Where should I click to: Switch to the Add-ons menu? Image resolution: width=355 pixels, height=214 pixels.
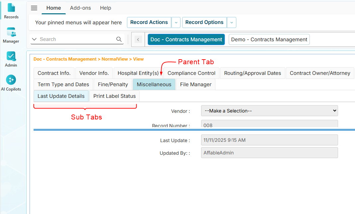click(x=80, y=8)
